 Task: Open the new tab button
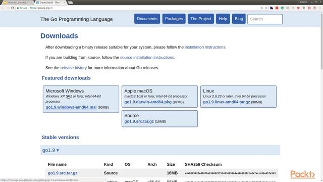pyautogui.click(x=70, y=3)
